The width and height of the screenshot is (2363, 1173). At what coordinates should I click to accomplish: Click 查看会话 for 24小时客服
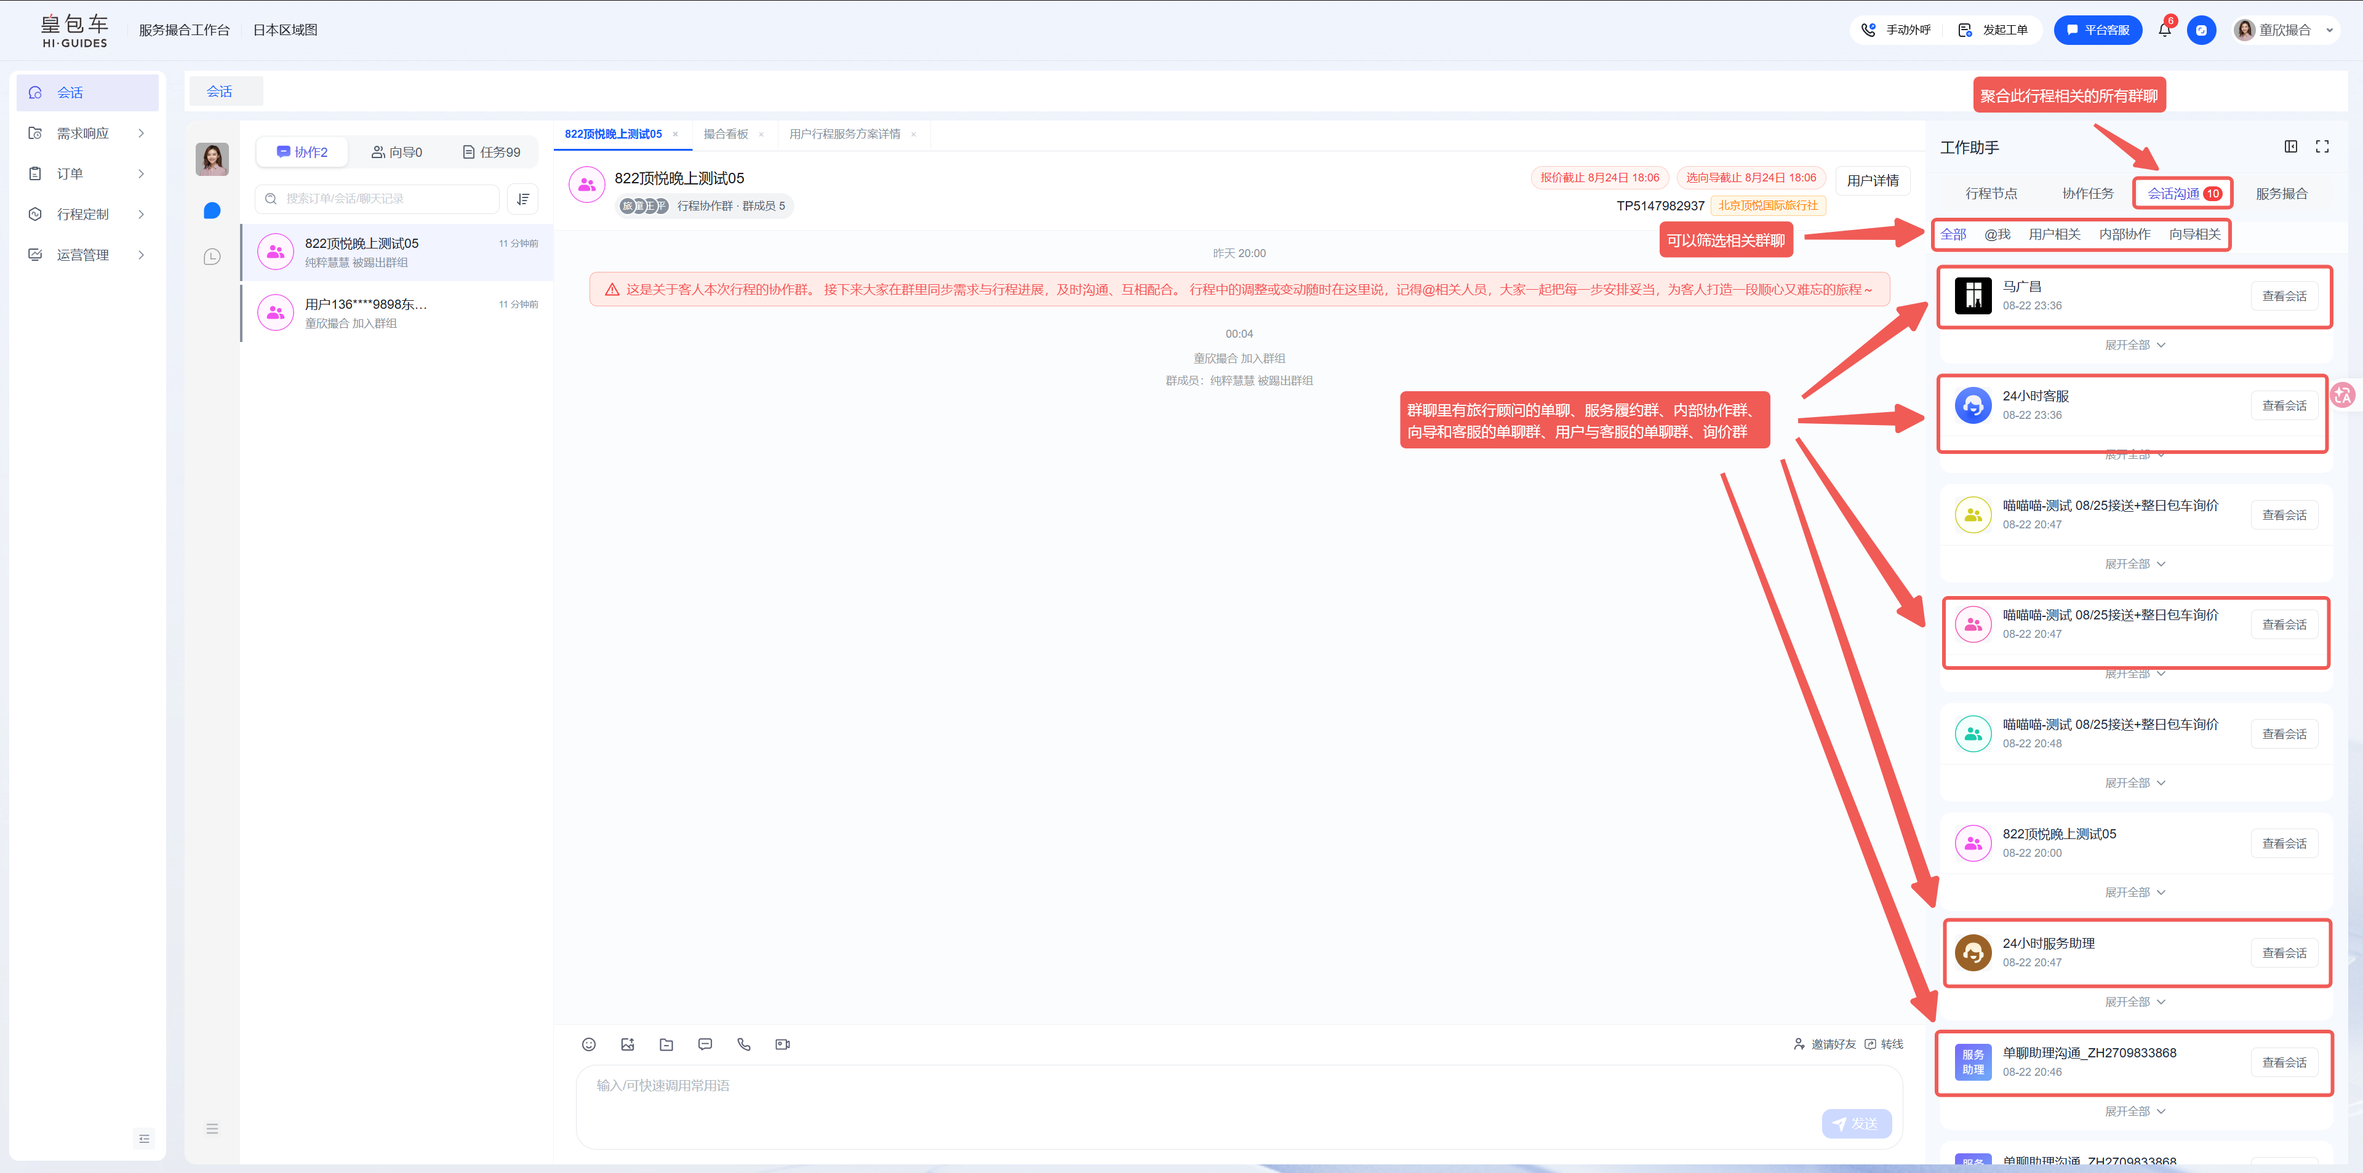2284,405
